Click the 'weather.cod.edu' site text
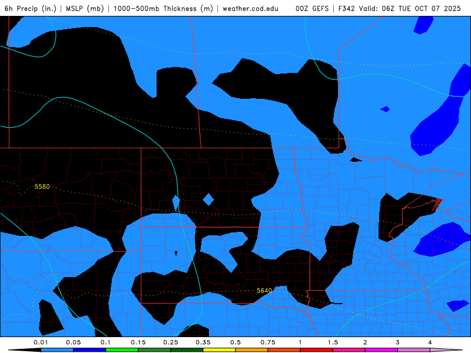 coord(250,8)
